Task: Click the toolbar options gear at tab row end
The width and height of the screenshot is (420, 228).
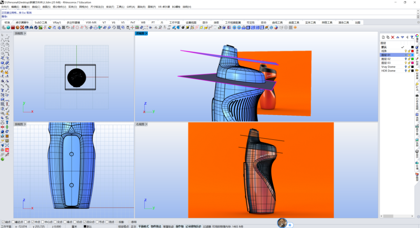Action: point(418,23)
